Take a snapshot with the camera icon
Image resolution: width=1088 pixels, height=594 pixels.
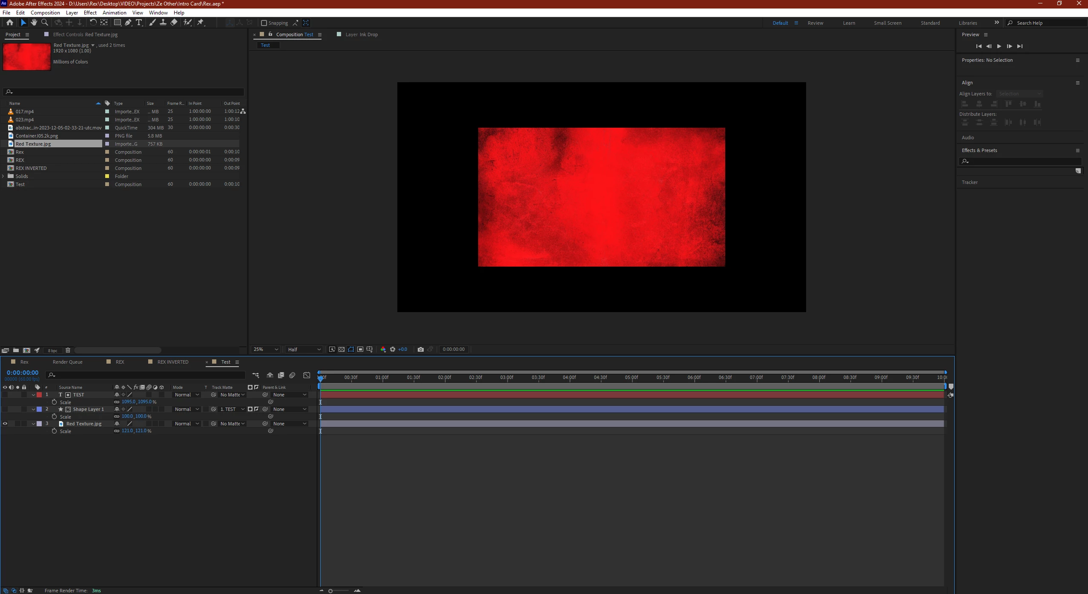(421, 349)
